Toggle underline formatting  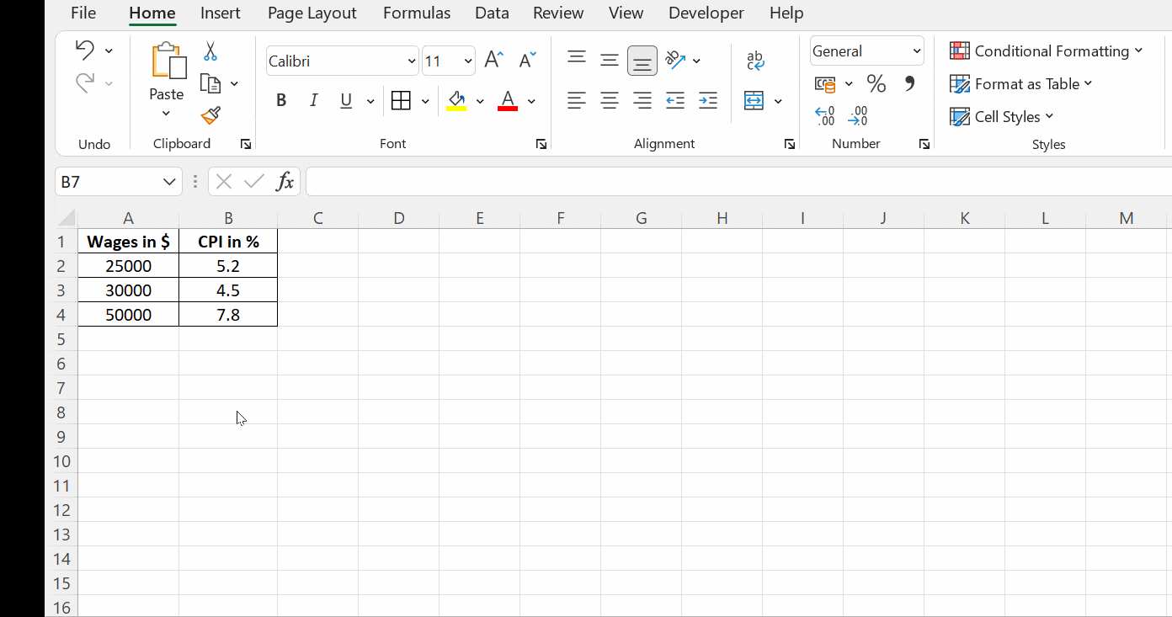tap(346, 100)
